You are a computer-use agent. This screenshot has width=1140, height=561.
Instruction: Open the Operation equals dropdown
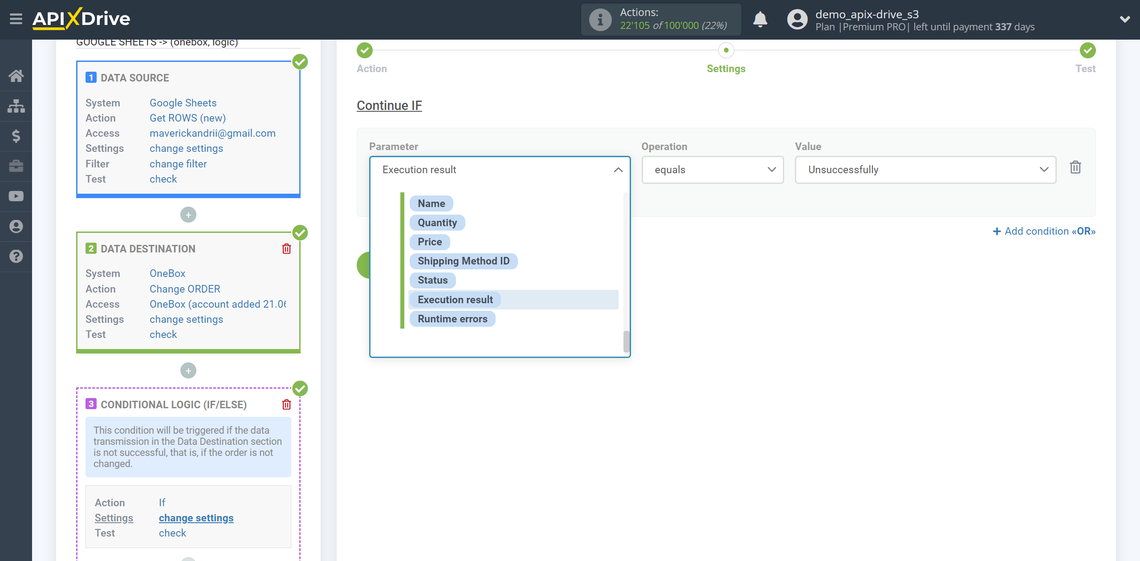click(x=712, y=169)
